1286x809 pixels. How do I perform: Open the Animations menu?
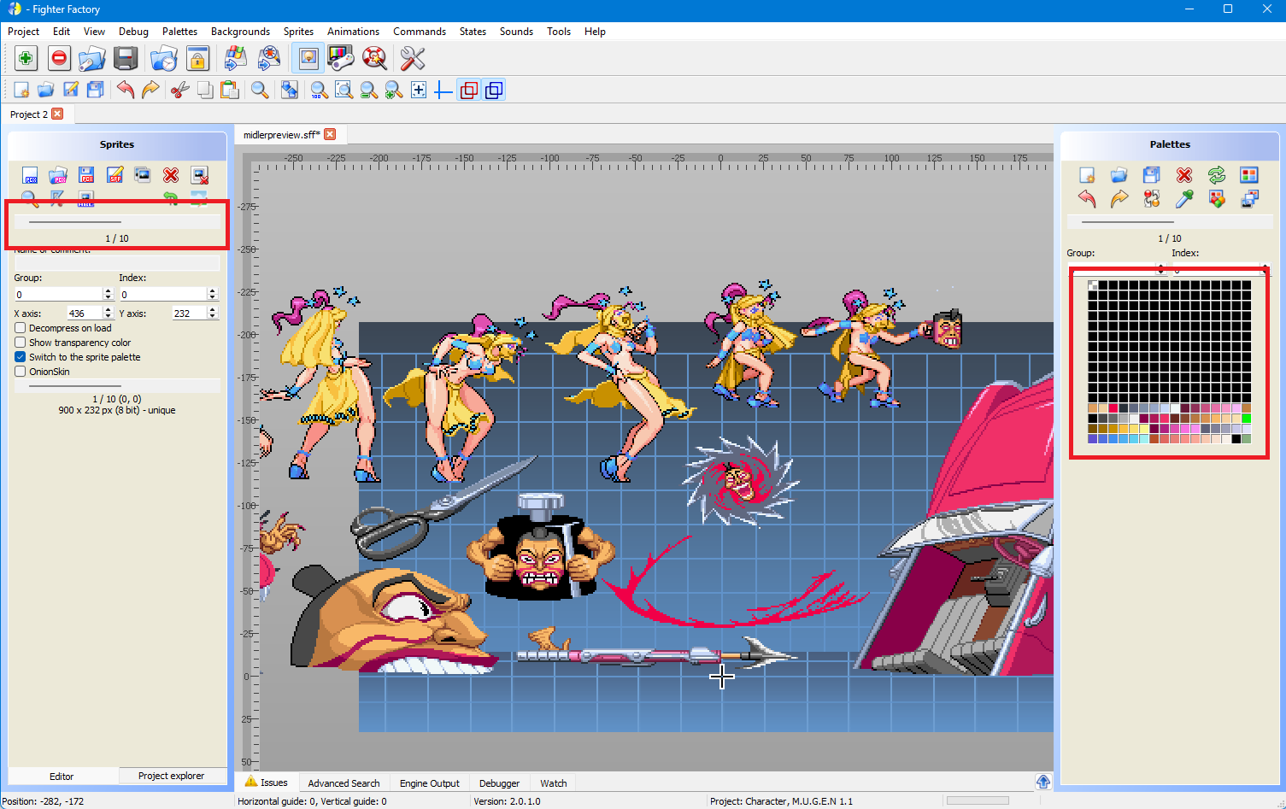point(353,32)
